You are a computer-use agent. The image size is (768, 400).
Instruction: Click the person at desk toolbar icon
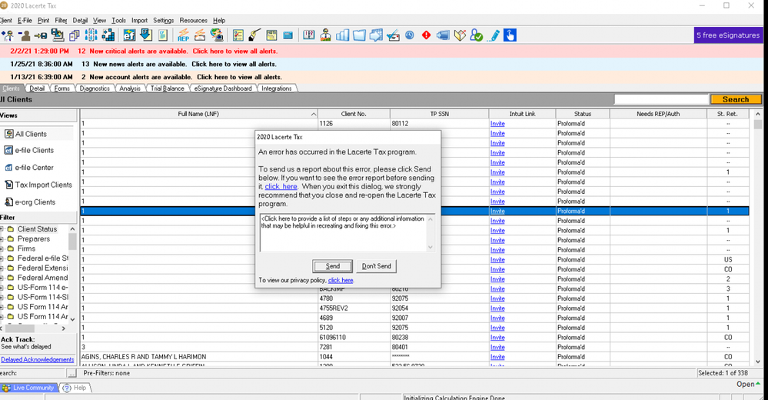(x=326, y=35)
